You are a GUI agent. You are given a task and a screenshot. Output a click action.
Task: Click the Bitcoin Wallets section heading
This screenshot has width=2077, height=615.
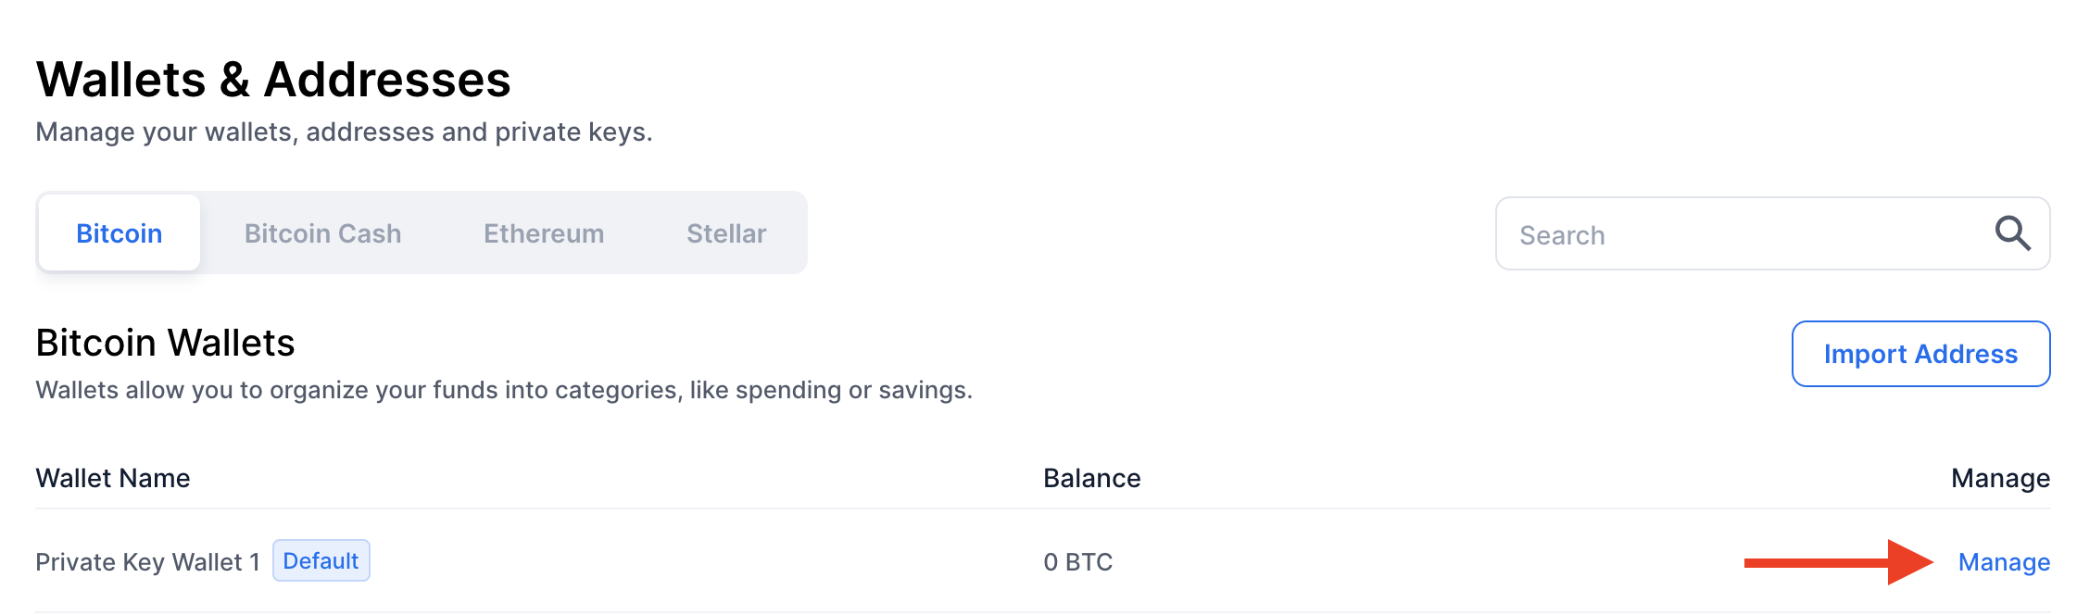(164, 342)
